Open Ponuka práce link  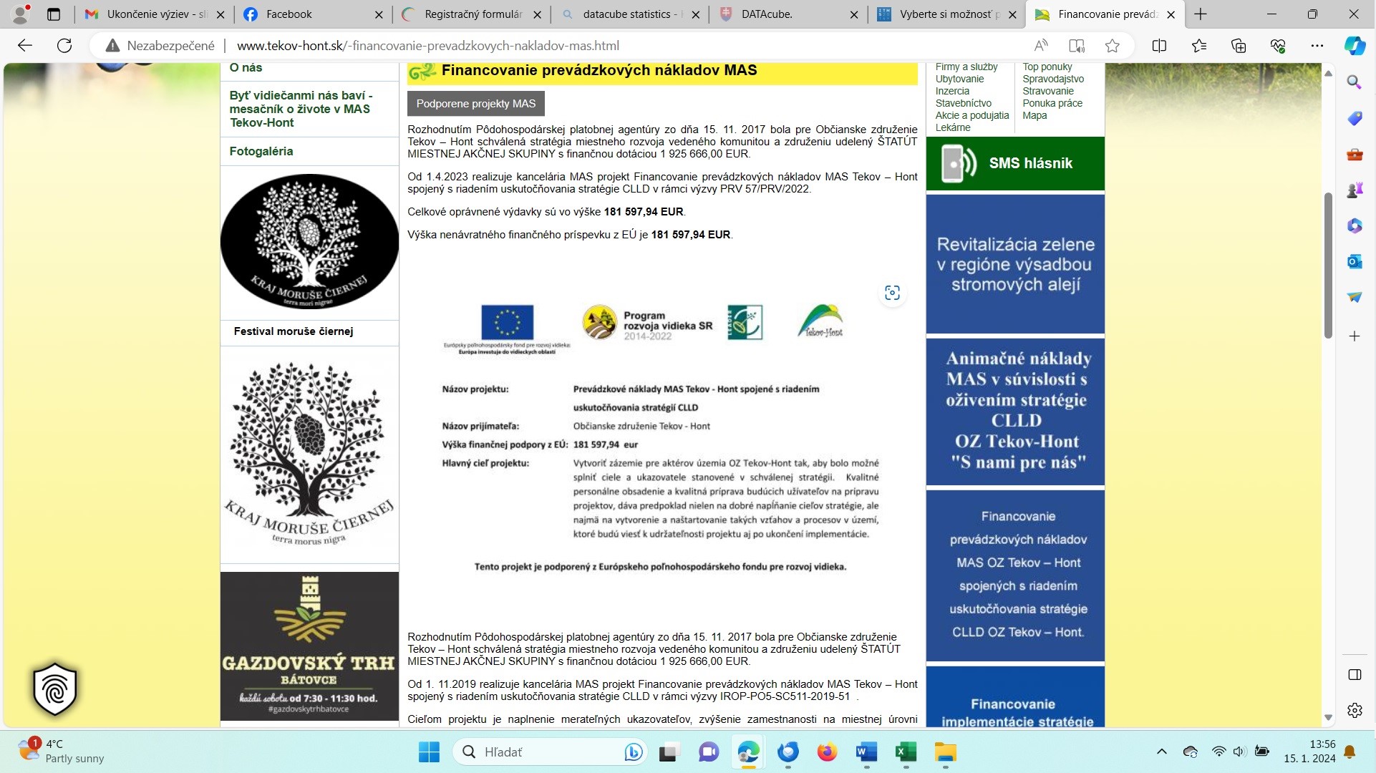tap(1052, 103)
